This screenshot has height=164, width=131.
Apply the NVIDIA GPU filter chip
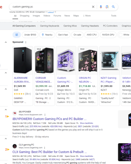[x=108, y=35]
